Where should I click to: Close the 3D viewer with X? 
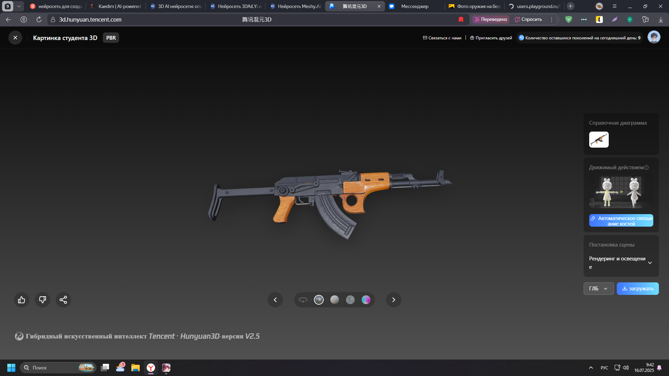pos(15,38)
